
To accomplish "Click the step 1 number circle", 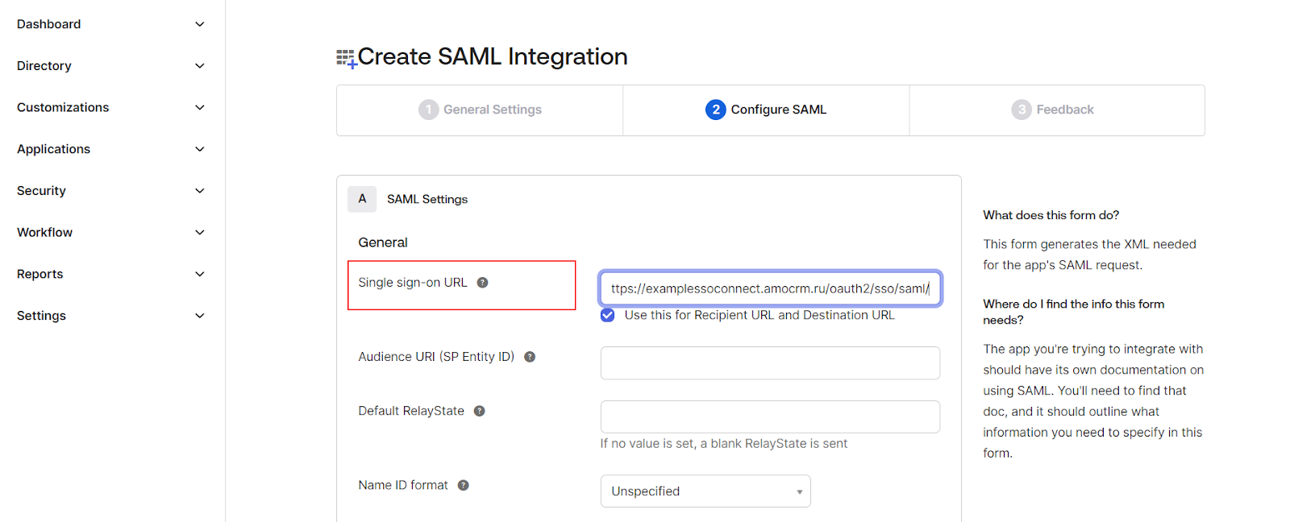I will tap(428, 110).
